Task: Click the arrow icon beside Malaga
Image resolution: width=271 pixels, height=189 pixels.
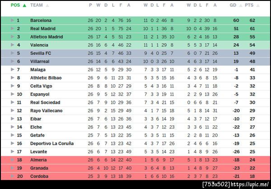Action: click(x=12, y=69)
